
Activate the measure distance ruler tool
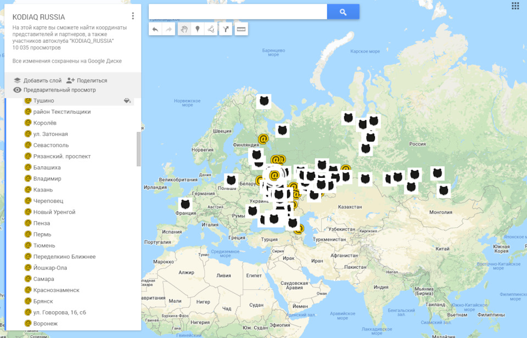242,29
